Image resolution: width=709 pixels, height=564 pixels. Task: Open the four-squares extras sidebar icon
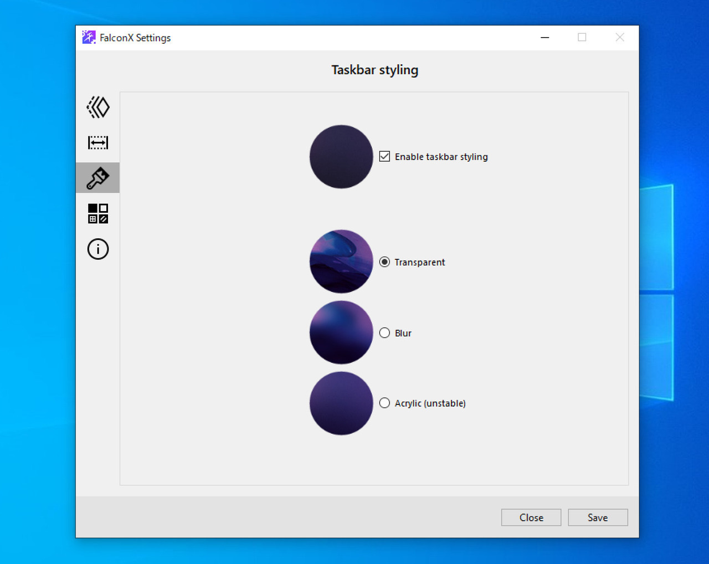click(x=98, y=213)
